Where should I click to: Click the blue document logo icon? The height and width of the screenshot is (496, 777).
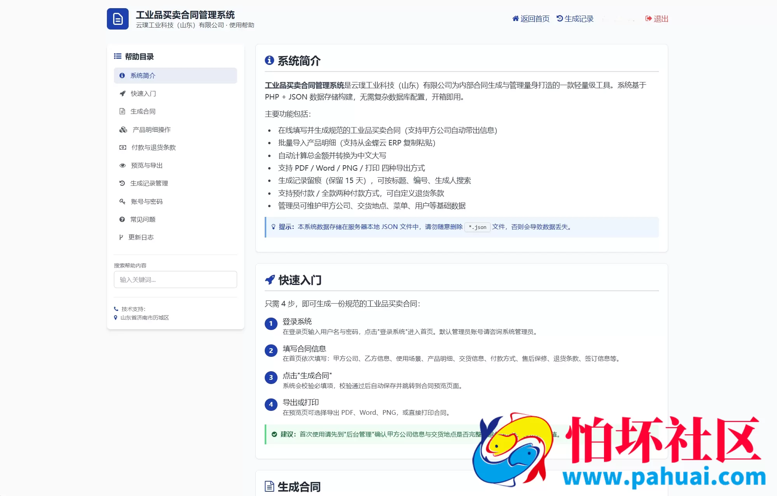pos(117,19)
